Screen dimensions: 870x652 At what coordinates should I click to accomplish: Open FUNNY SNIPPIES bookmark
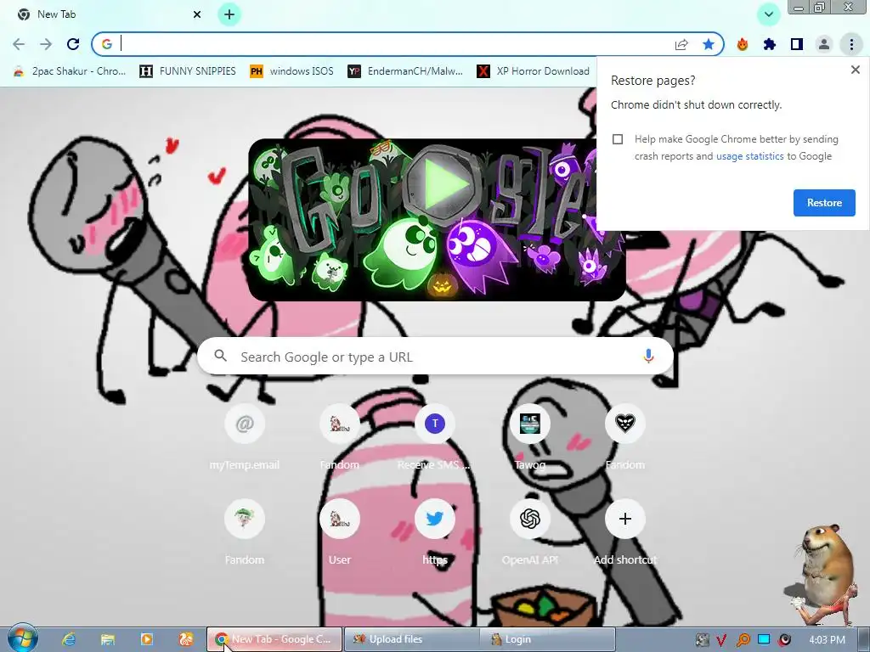pos(188,71)
